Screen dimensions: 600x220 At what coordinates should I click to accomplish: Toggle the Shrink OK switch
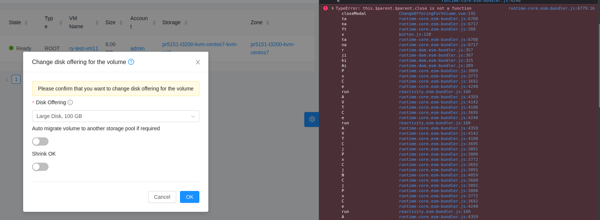point(40,167)
